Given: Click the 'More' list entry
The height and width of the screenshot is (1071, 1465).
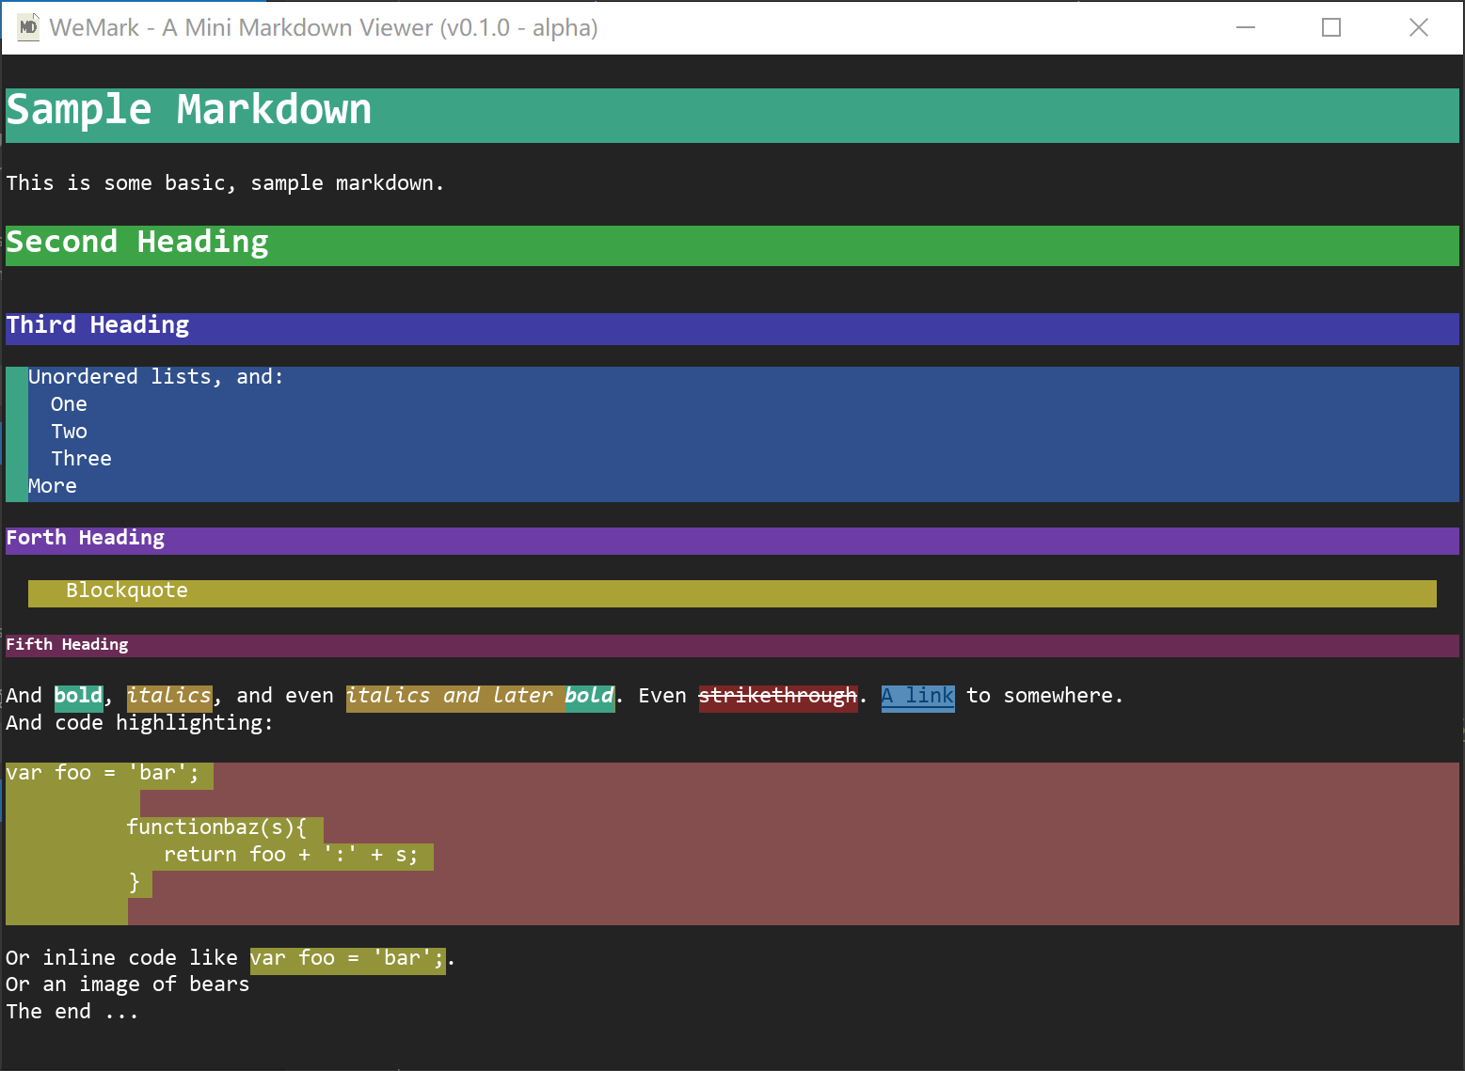Looking at the screenshot, I should 52,485.
